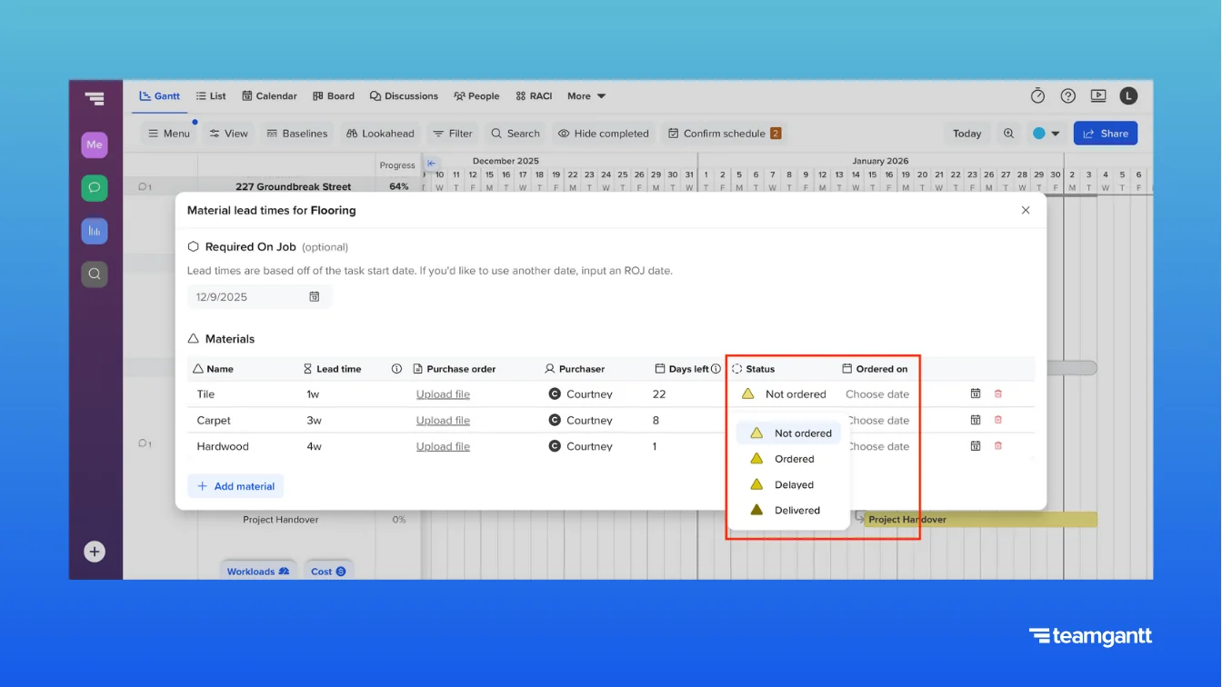This screenshot has width=1222, height=687.
Task: Choose an ordered date for Tile
Action: (876, 393)
